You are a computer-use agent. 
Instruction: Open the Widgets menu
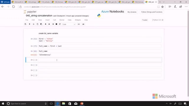(x=78, y=20)
